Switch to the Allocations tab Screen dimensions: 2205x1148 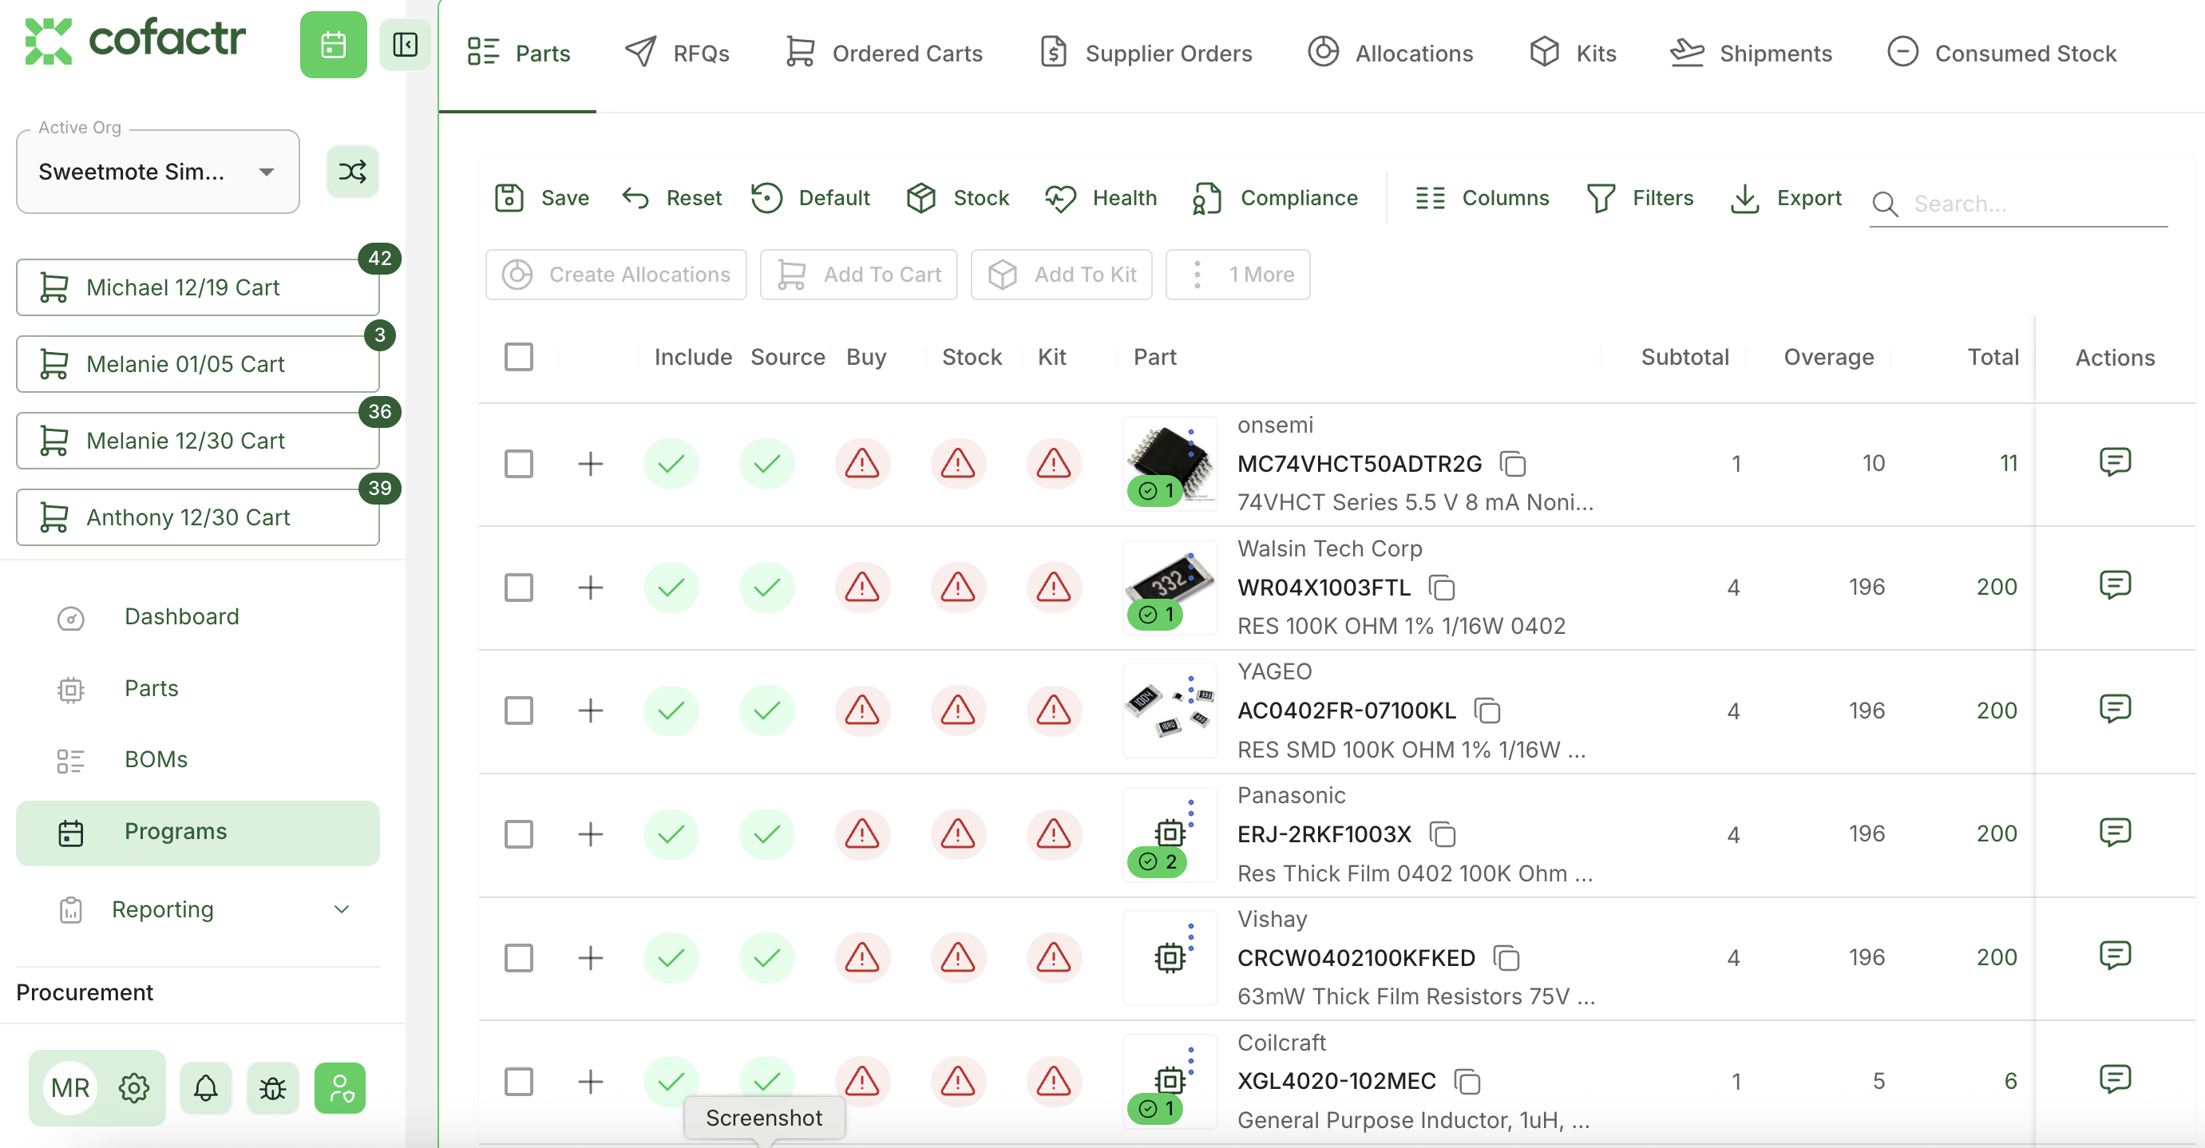point(1390,53)
